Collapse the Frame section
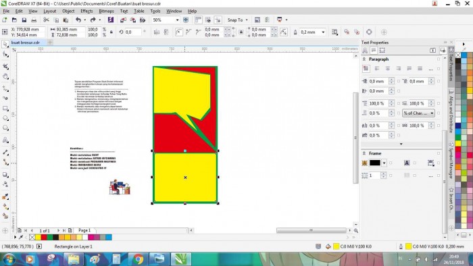The width and height of the screenshot is (473, 266). [x=364, y=153]
